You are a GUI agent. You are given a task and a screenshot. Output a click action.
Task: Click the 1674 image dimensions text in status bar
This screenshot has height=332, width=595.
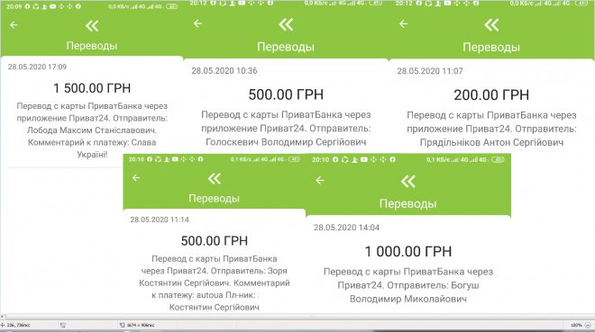[141, 325]
